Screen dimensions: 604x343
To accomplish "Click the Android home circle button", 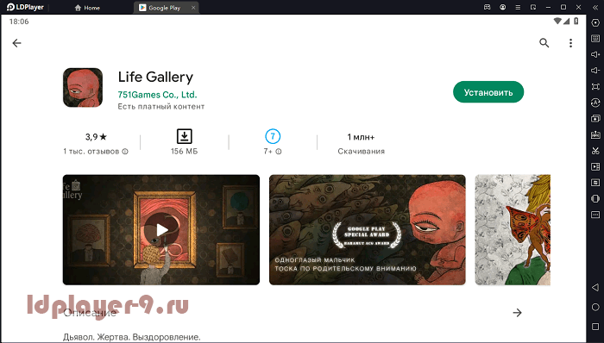I will (x=595, y=307).
